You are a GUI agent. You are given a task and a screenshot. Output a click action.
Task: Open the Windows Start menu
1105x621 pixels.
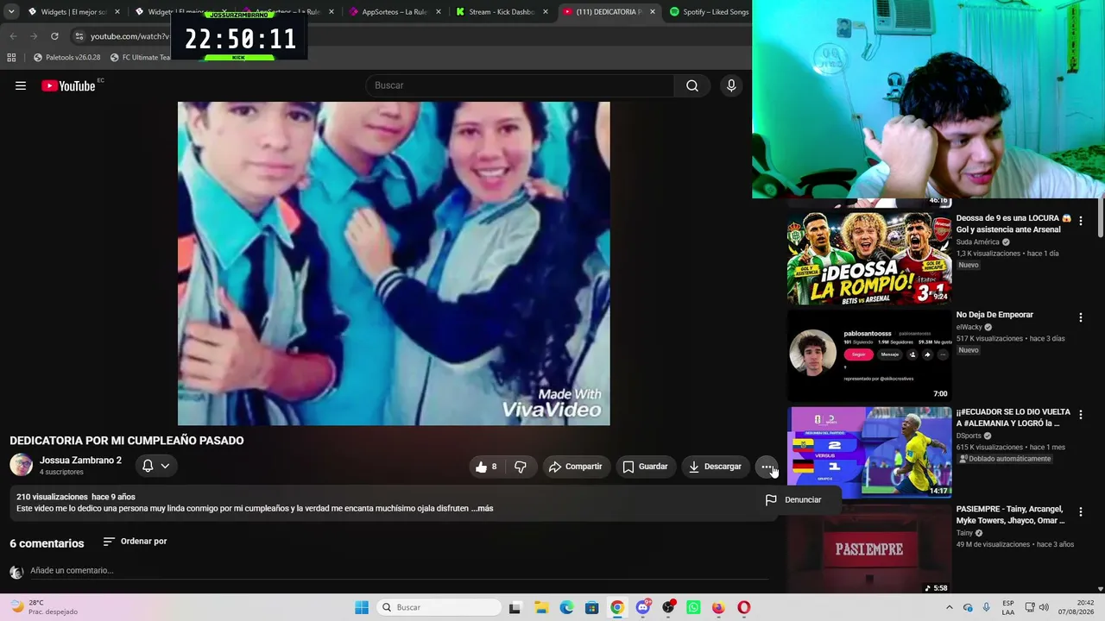point(362,607)
